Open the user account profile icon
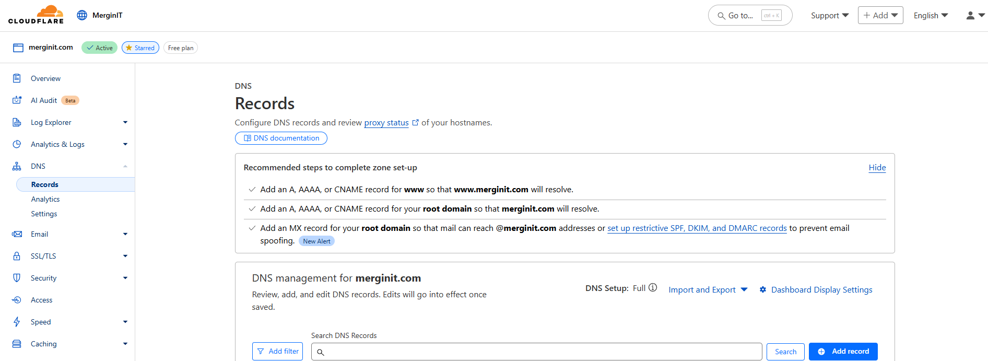 pyautogui.click(x=970, y=16)
